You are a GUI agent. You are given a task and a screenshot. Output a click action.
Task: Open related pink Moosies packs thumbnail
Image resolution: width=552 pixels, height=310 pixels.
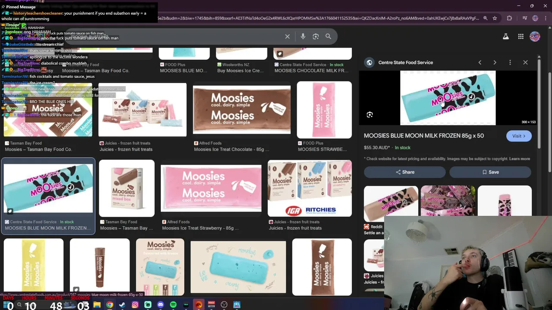click(448, 201)
